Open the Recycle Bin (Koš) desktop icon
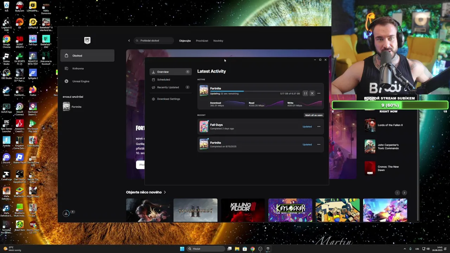This screenshot has width=450, height=253. click(x=6, y=7)
